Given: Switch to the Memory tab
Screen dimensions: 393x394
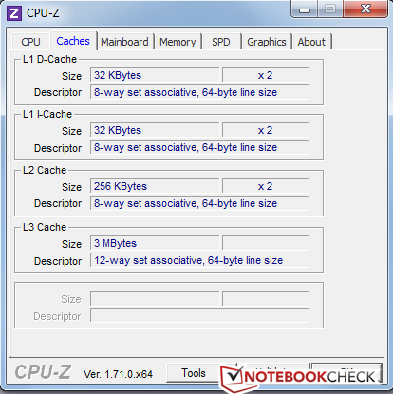Looking at the screenshot, I should point(178,42).
